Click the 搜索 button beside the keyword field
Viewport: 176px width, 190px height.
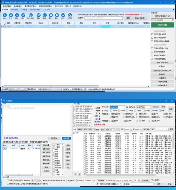(128, 18)
